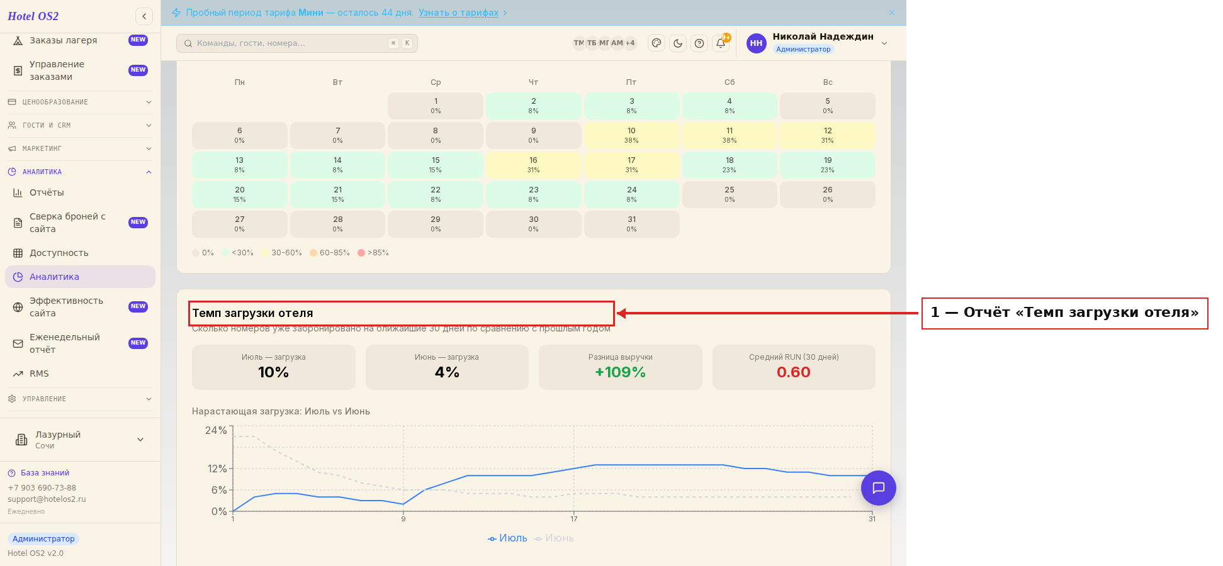1223x566 pixels.
Task: Toggle the Июнь series in chart legend
Action: pos(554,538)
